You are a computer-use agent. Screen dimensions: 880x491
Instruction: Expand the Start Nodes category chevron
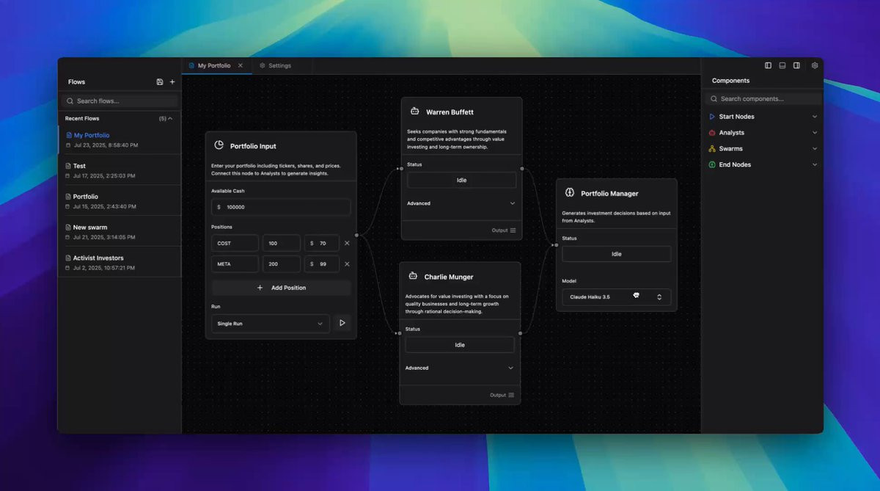(x=815, y=117)
